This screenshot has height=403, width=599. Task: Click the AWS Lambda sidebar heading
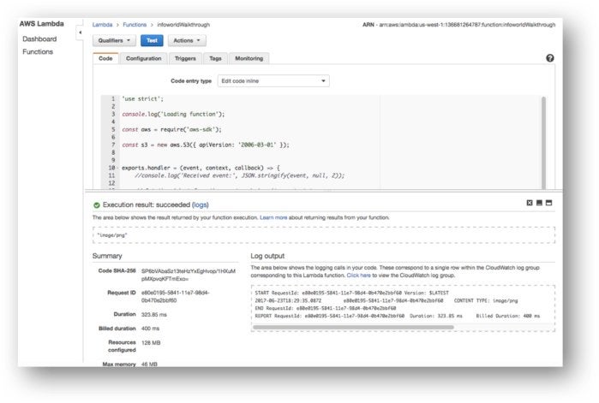click(42, 24)
